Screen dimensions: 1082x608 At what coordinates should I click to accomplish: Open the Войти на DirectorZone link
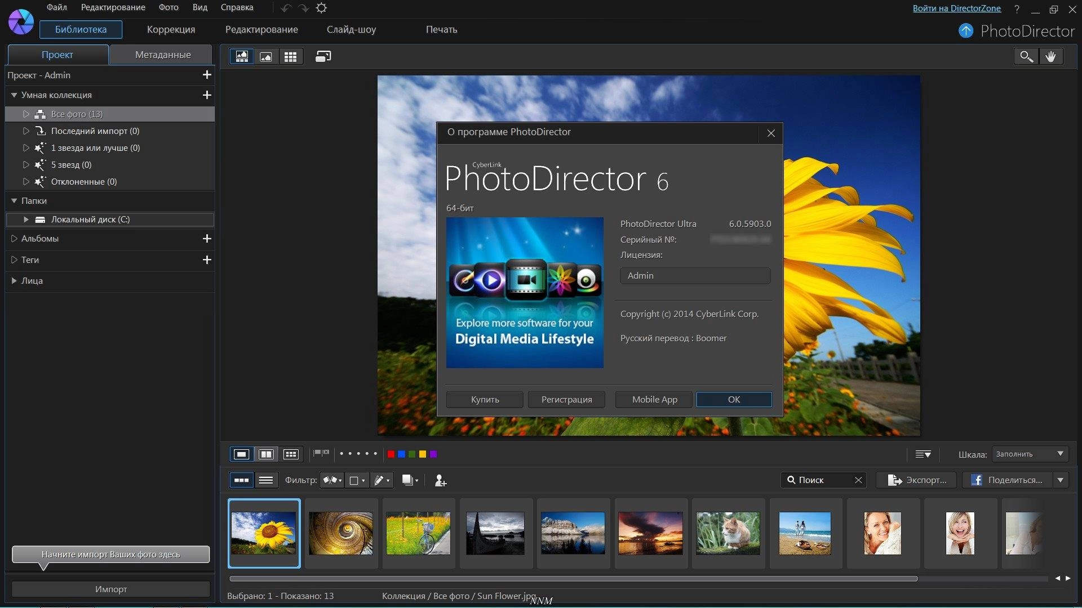(956, 8)
